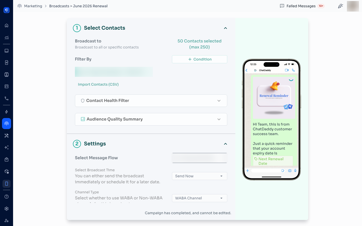Click the party popper icon in header
Viewport: 362px width, 226px height.
(340, 6)
